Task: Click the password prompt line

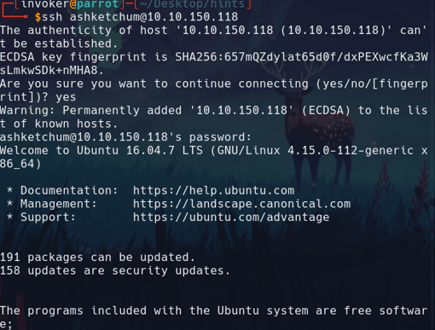Action: pyautogui.click(x=125, y=137)
